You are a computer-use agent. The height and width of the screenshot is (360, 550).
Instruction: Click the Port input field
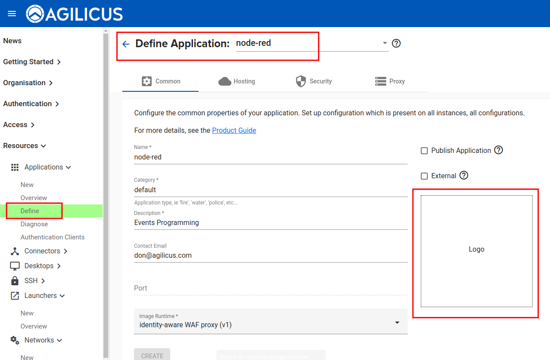270,288
